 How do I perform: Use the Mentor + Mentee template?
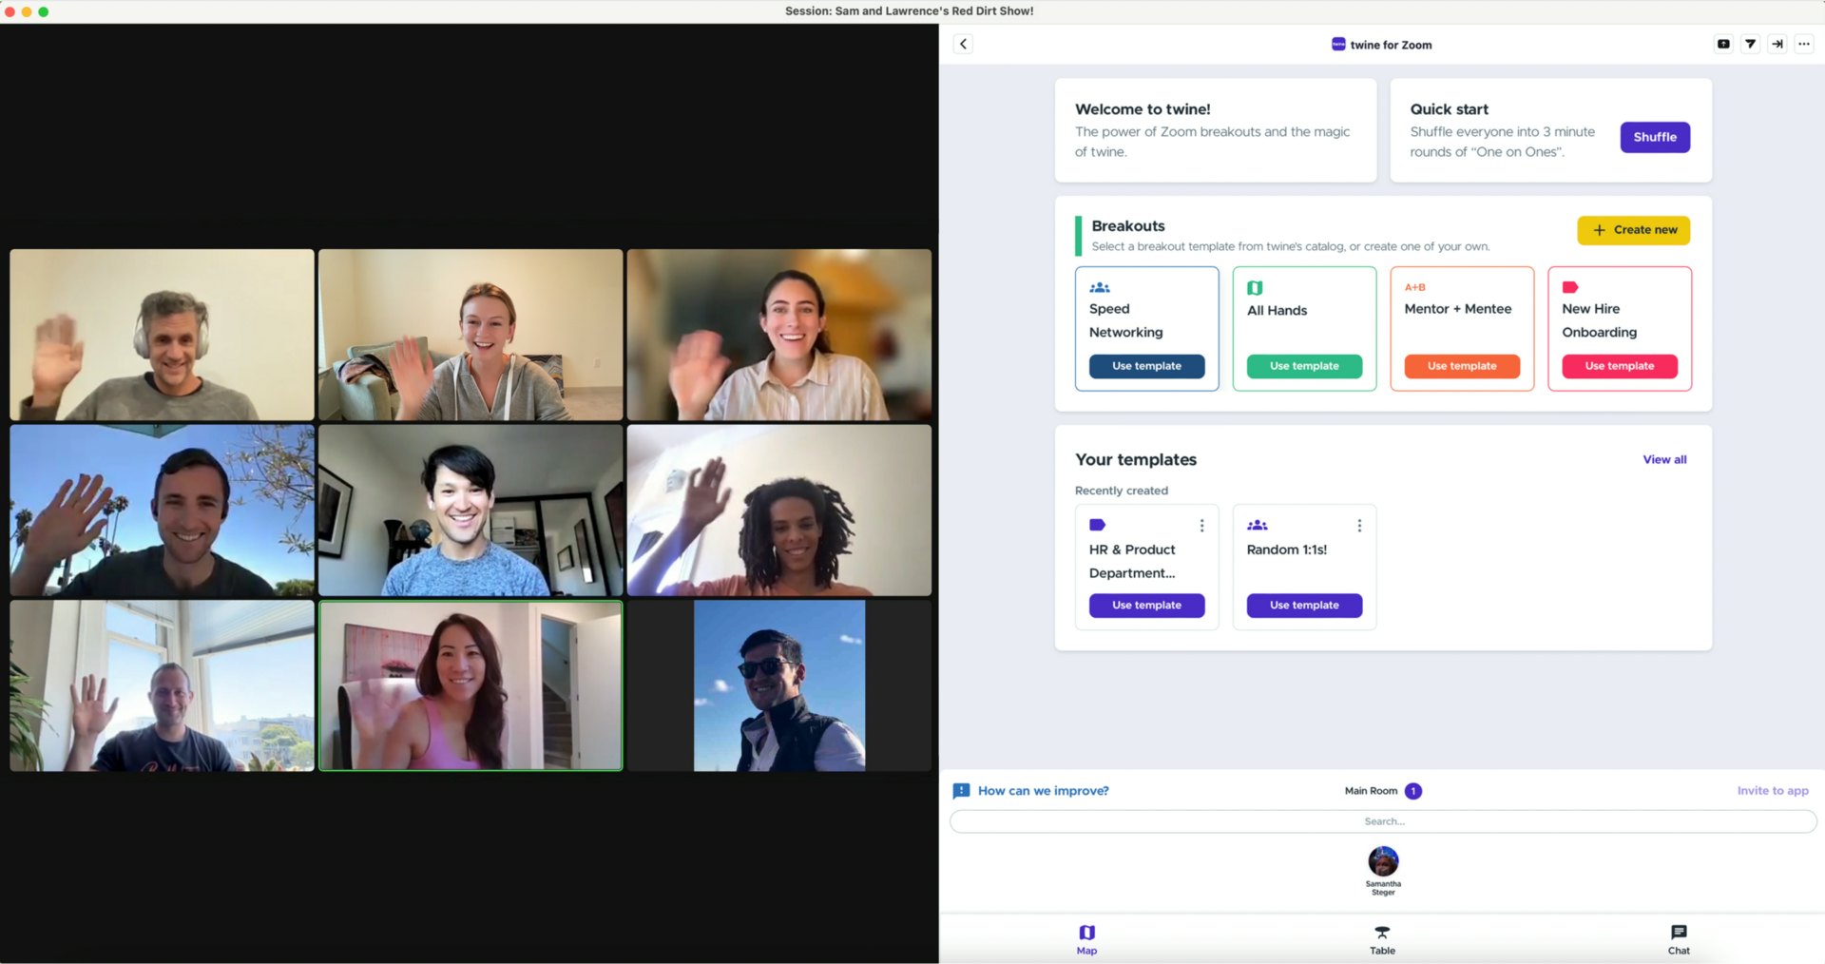[x=1461, y=366]
